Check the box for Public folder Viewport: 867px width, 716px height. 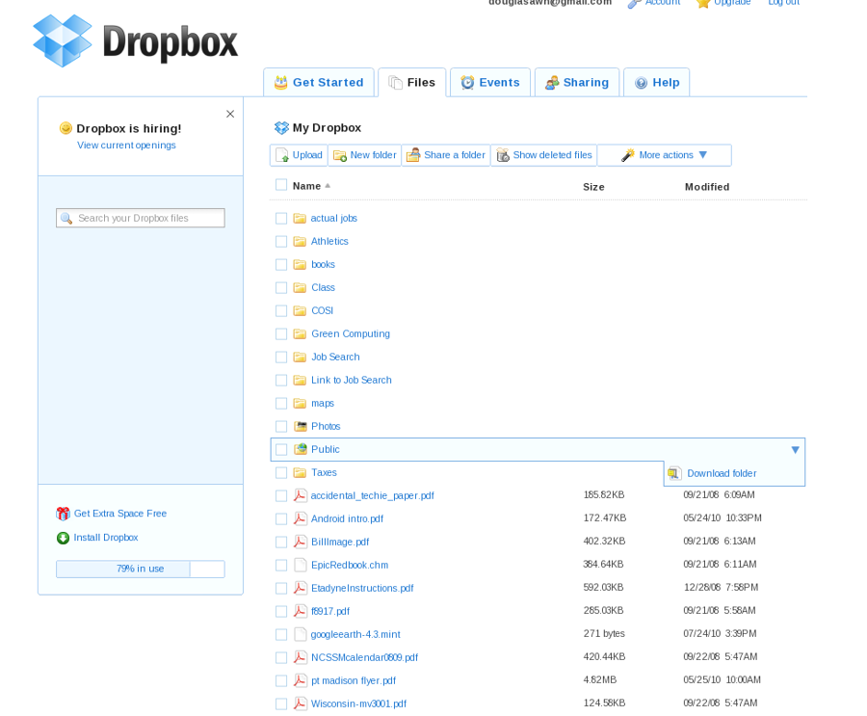(x=281, y=450)
